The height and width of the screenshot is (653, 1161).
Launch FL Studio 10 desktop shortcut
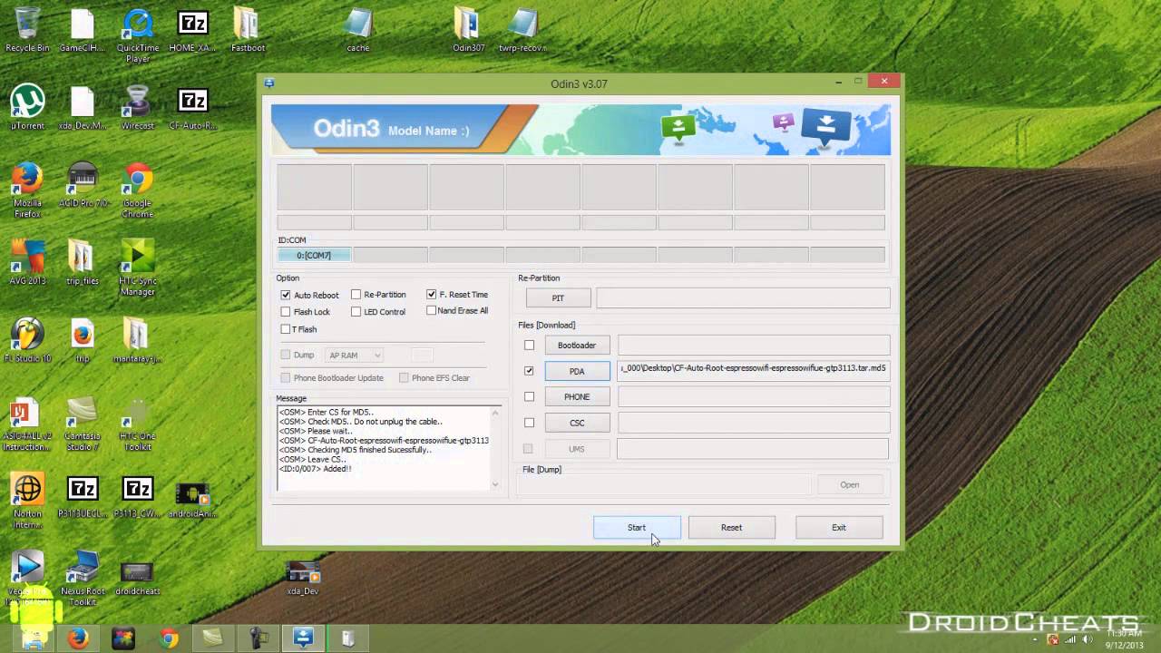(27, 341)
